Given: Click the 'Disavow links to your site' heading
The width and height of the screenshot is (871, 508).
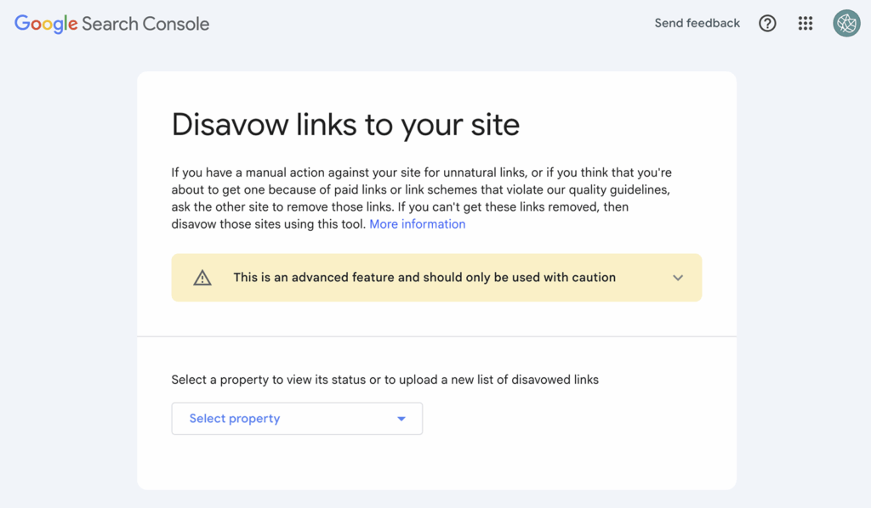Looking at the screenshot, I should pyautogui.click(x=345, y=125).
